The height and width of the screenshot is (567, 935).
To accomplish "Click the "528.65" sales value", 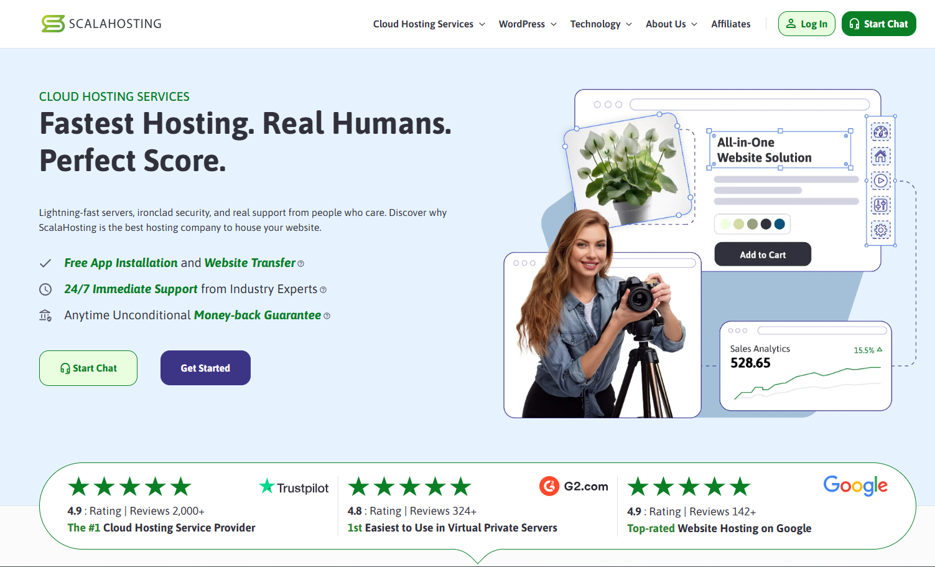I will pyautogui.click(x=750, y=363).
